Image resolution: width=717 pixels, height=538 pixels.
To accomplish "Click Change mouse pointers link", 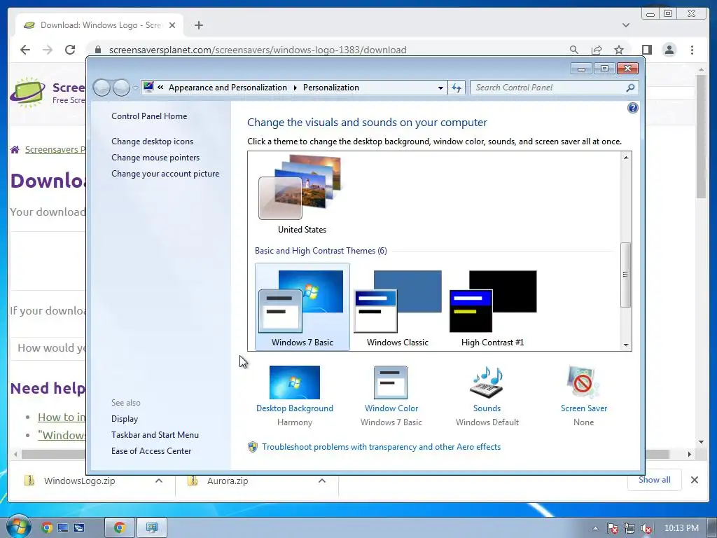I will point(155,158).
